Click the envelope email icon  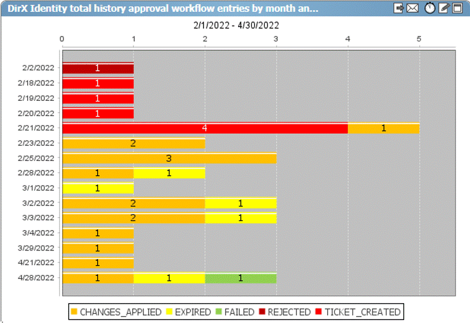pos(413,8)
